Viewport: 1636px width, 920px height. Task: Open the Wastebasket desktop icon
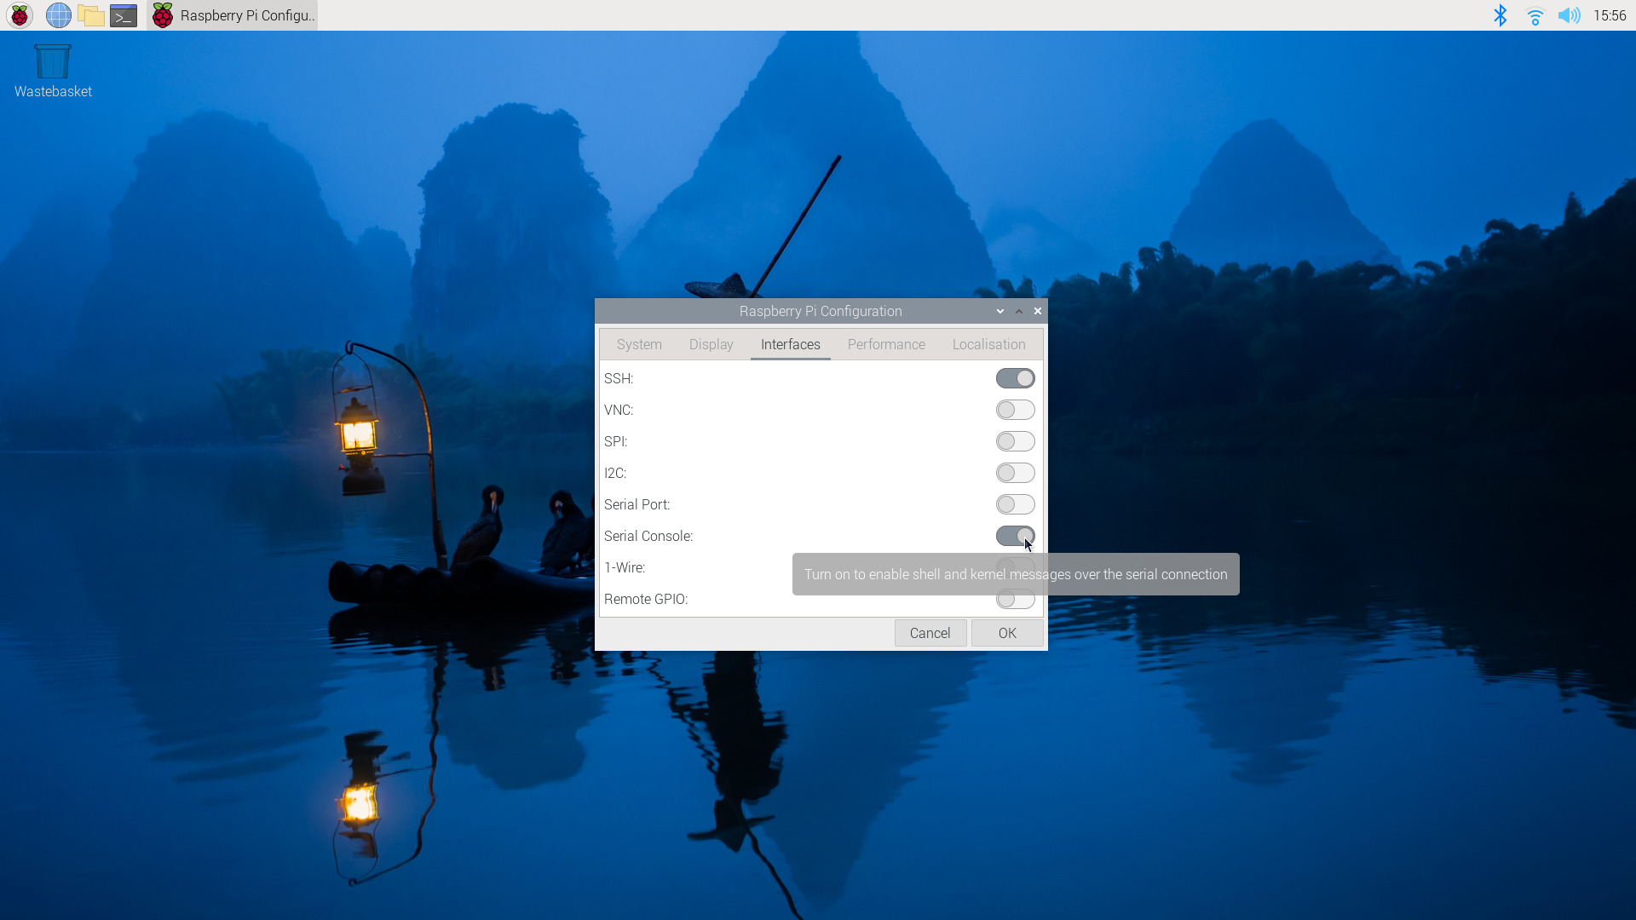tap(52, 71)
